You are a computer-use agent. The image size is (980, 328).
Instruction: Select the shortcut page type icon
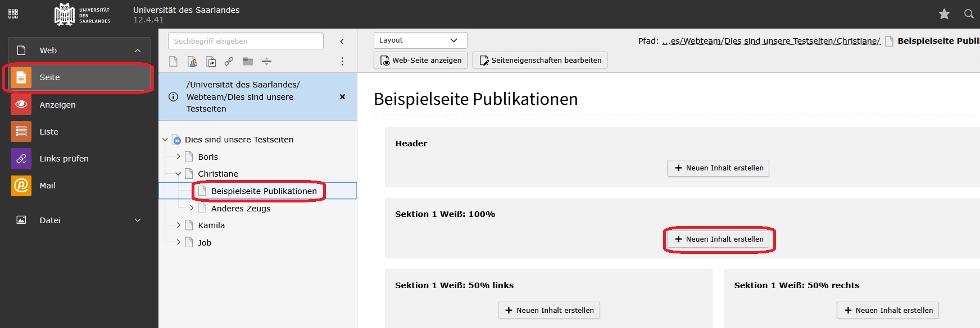pyautogui.click(x=211, y=62)
